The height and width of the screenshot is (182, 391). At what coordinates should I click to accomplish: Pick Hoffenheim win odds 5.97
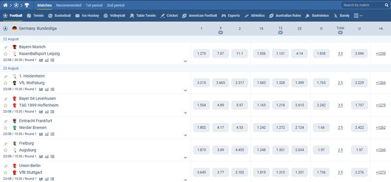[x=240, y=105]
